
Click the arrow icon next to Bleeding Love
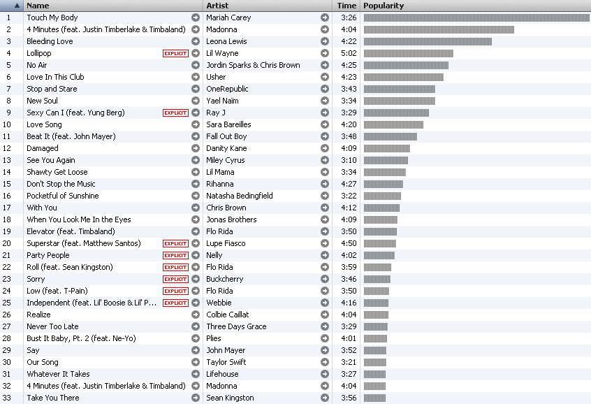pyautogui.click(x=195, y=41)
